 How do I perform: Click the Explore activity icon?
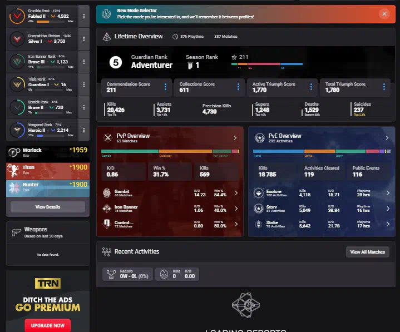[x=259, y=193]
